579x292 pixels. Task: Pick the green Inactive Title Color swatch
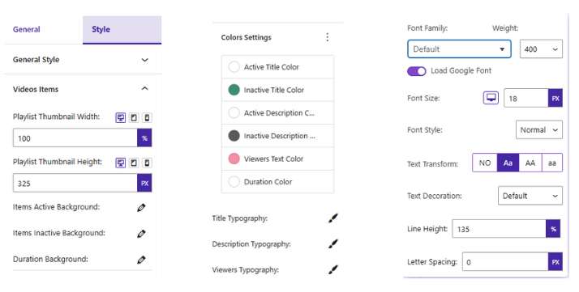(x=234, y=90)
